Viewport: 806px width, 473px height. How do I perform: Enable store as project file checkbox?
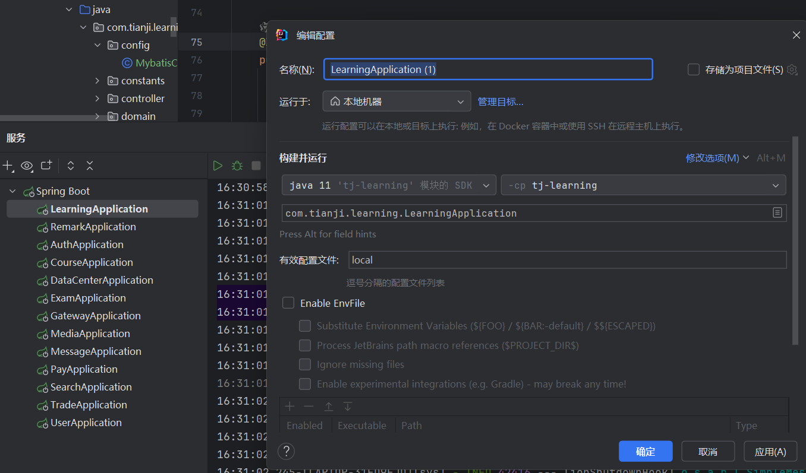point(694,69)
